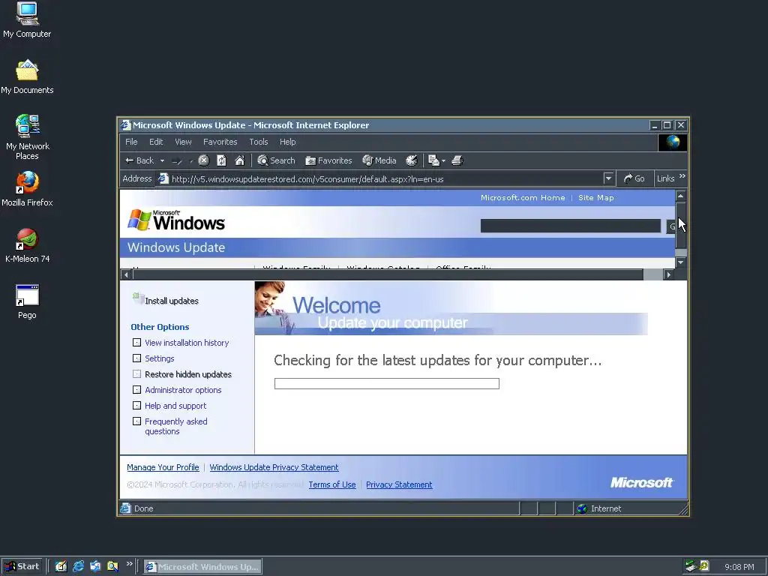Click the Go button
Image resolution: width=768 pixels, height=576 pixels.
(634, 178)
